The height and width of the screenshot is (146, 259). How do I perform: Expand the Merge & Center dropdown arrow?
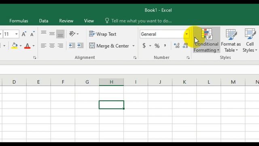(134, 46)
